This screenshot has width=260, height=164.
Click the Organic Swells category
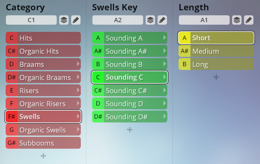43,130
